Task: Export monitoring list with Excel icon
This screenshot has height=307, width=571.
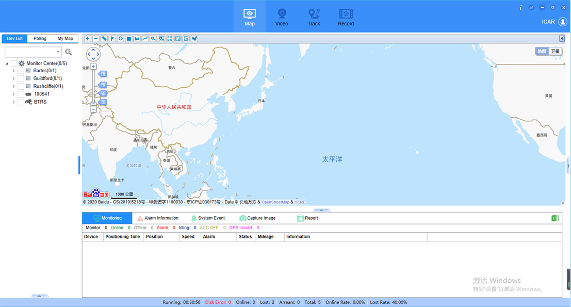Action: point(555,218)
